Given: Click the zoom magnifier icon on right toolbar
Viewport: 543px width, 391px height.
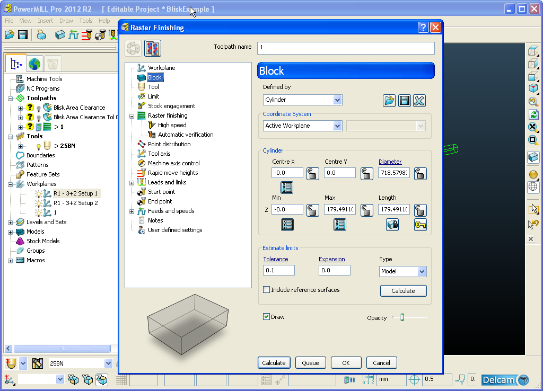Looking at the screenshot, I should click(x=533, y=101).
